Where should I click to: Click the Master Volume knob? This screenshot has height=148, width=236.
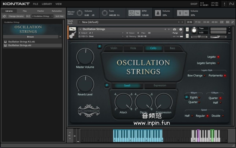[85, 56]
